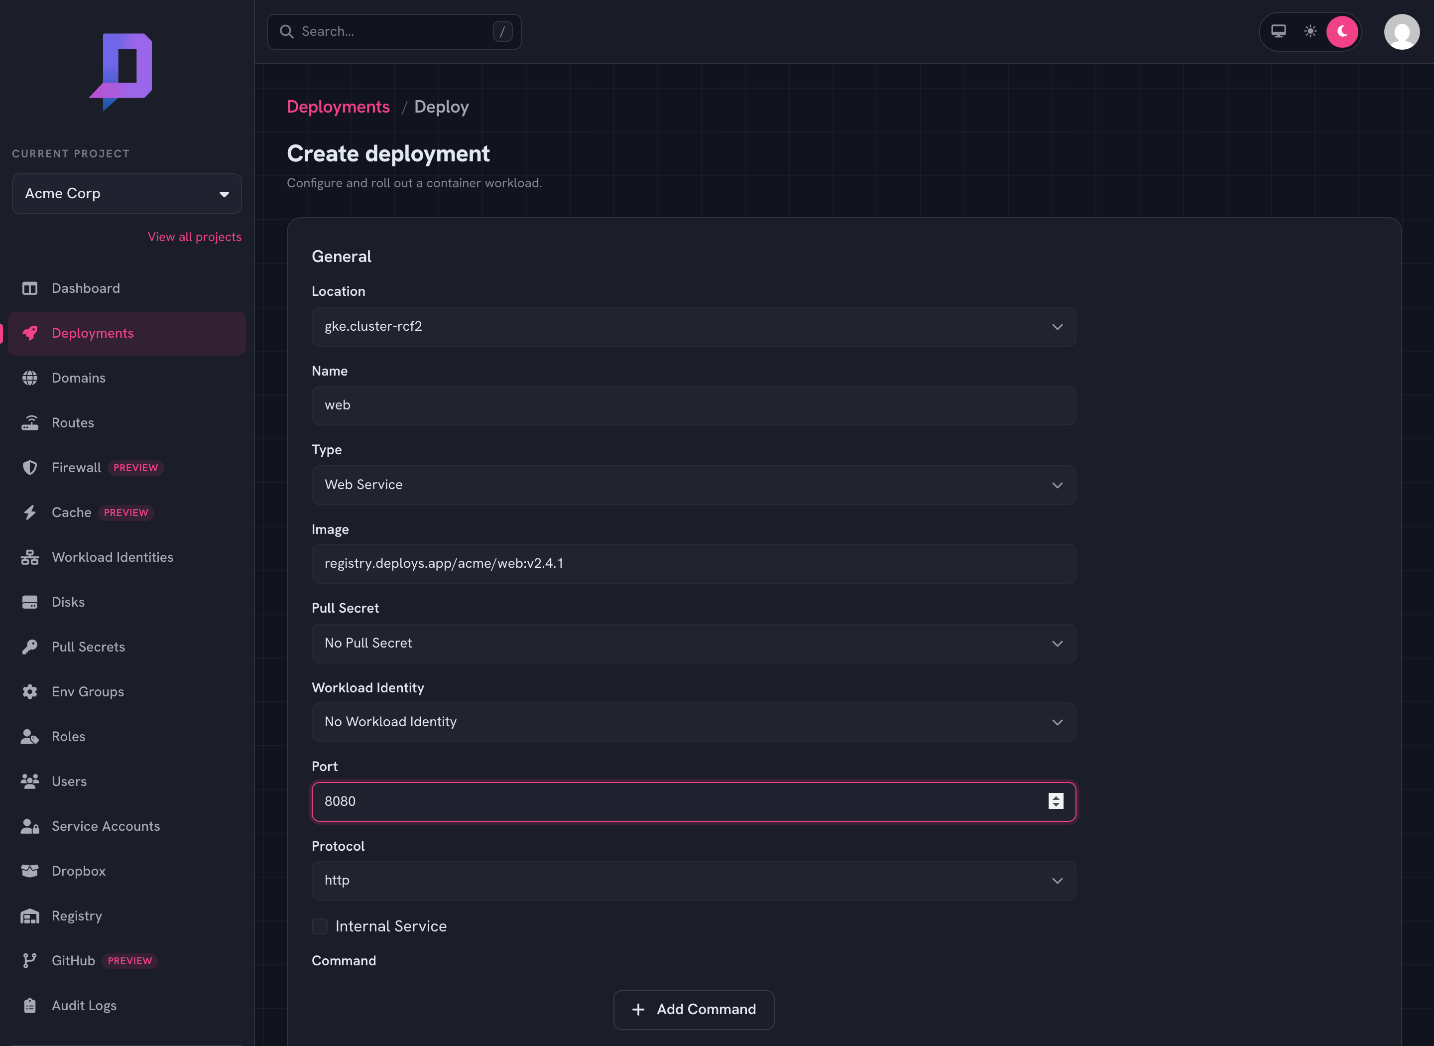This screenshot has width=1434, height=1046.
Task: Open Domains from the sidebar
Action: (126, 378)
